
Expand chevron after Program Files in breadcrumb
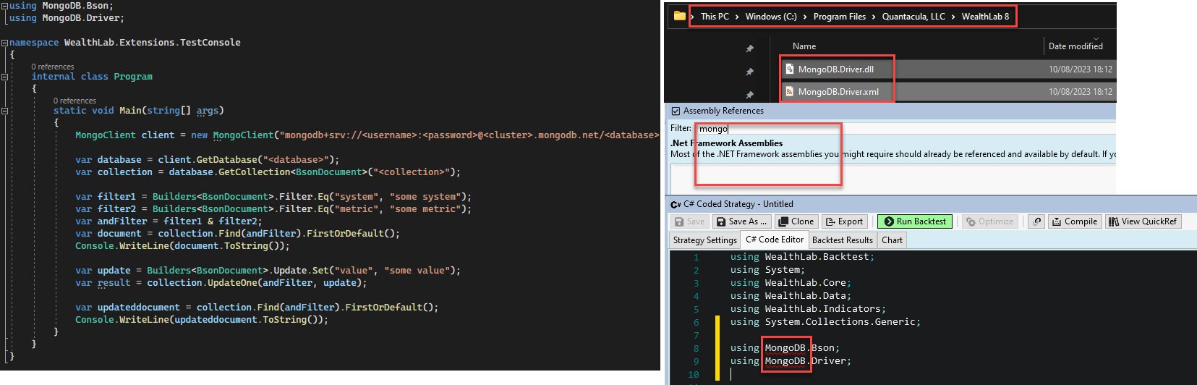(874, 17)
